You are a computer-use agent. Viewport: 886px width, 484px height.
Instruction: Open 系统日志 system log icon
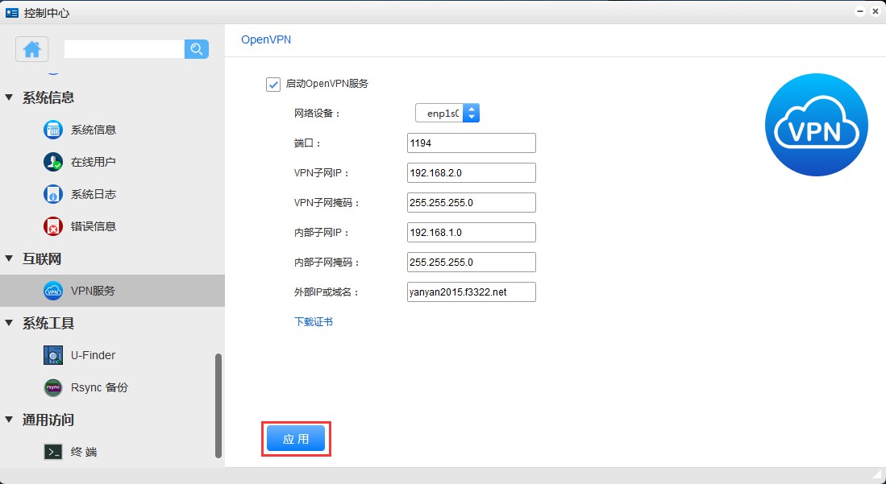53,194
